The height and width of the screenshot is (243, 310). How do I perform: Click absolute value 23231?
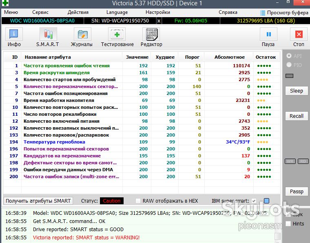243,100
